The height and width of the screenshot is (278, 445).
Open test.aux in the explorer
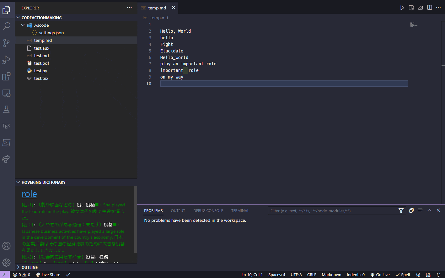click(x=76, y=48)
